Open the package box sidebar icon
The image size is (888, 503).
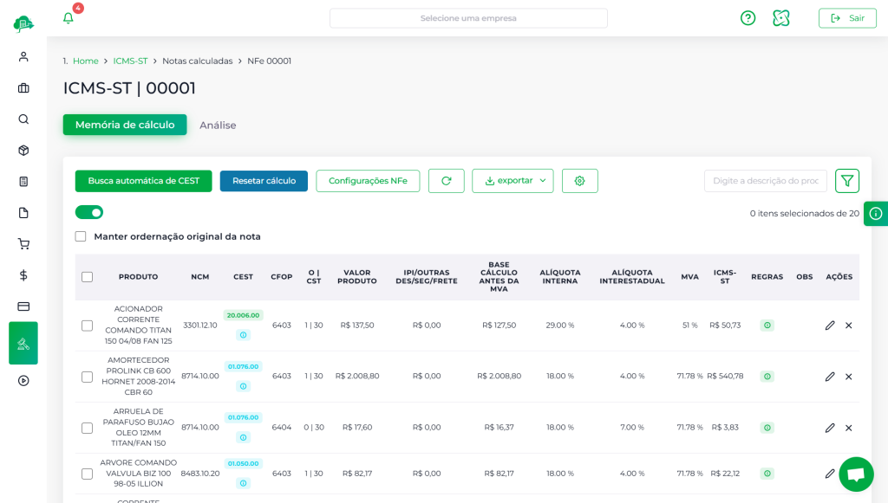point(23,151)
